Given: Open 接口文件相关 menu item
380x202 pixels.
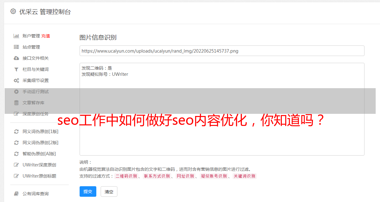Looking at the screenshot, I should click(x=36, y=58).
